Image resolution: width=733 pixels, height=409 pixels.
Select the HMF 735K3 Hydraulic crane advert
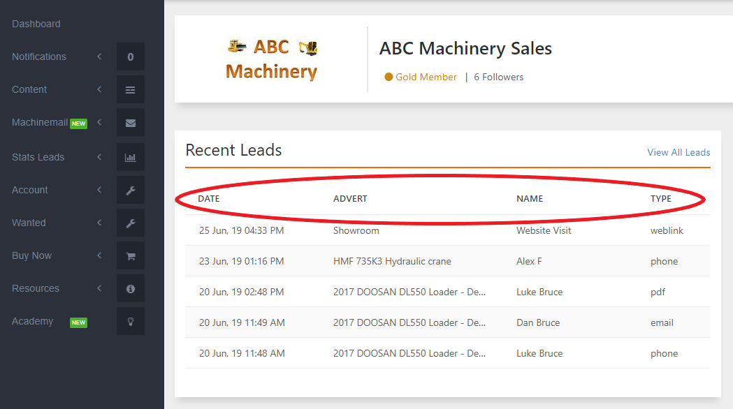pyautogui.click(x=392, y=262)
